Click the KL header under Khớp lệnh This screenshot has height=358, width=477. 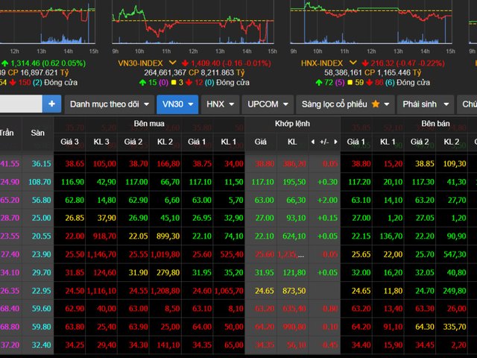291,141
